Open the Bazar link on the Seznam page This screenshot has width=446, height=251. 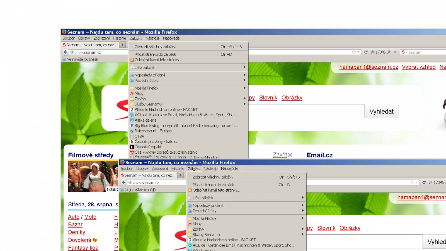tap(75, 225)
